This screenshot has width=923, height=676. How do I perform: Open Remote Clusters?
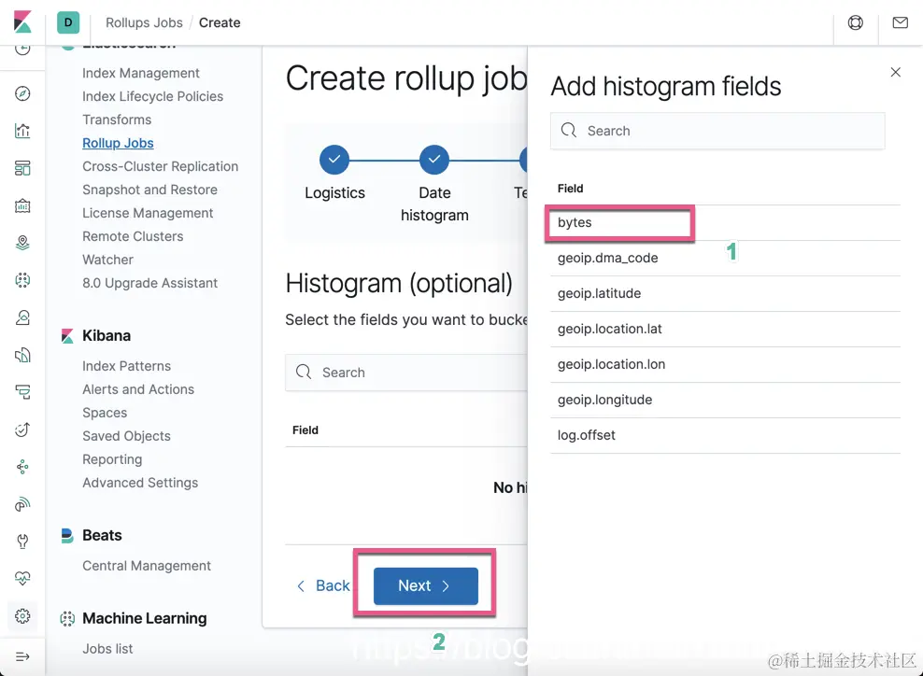133,236
